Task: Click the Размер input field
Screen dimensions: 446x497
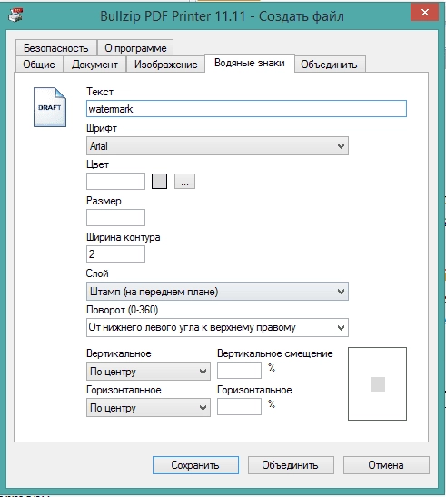Action: tap(115, 217)
